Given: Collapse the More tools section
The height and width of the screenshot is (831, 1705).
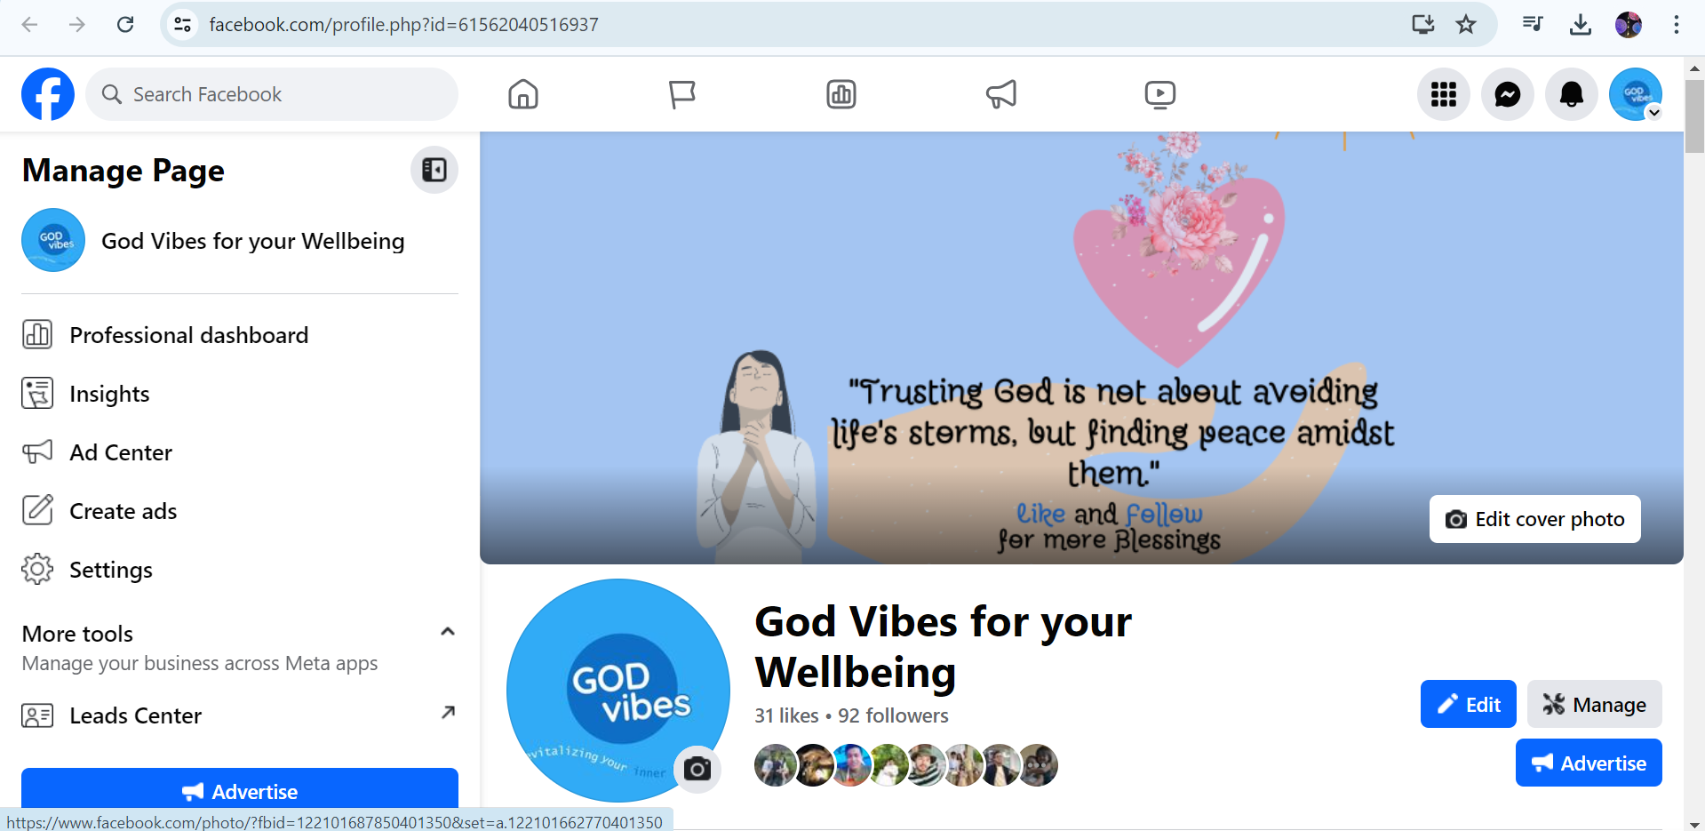Looking at the screenshot, I should point(448,632).
